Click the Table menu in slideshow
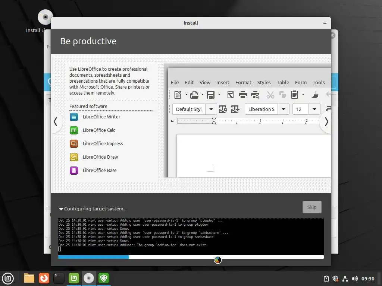The image size is (382, 286). click(x=283, y=82)
